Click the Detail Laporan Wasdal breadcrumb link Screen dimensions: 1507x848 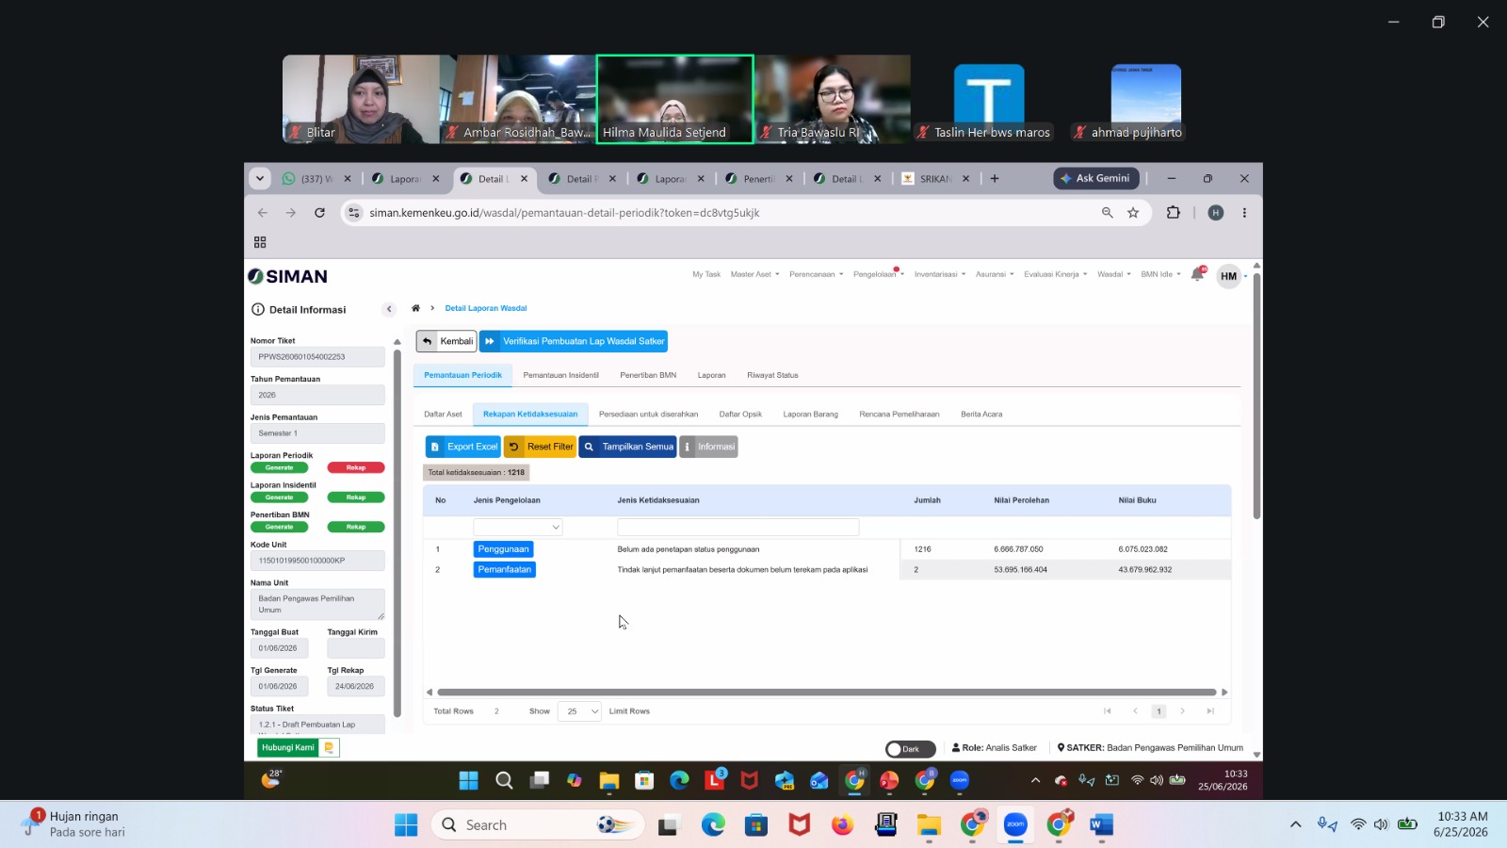click(x=486, y=308)
